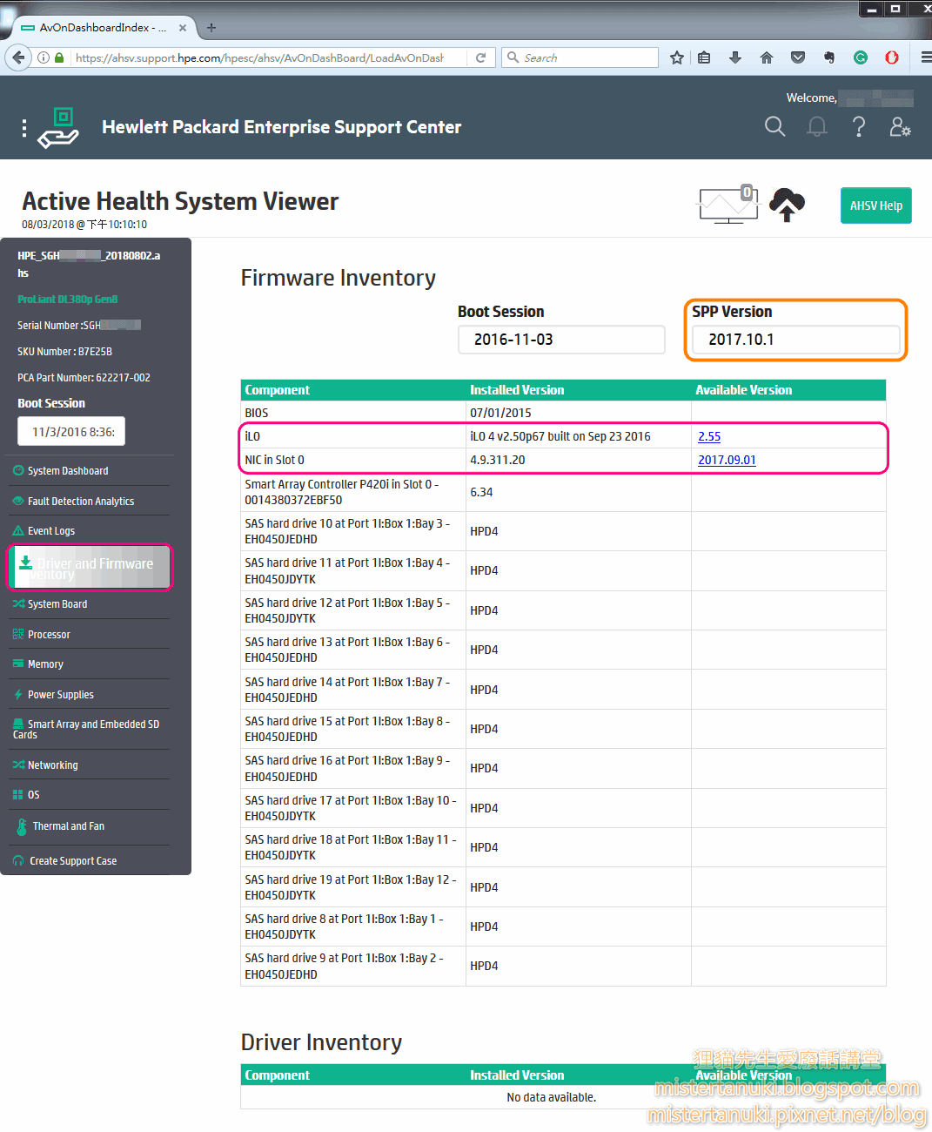Switch to the AvOnDashboardIndex browser tab

96,27
